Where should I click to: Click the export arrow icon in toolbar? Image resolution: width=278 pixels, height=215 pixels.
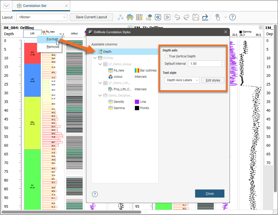205,17
